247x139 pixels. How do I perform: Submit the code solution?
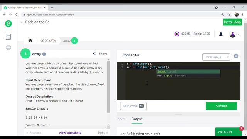(x=221, y=106)
